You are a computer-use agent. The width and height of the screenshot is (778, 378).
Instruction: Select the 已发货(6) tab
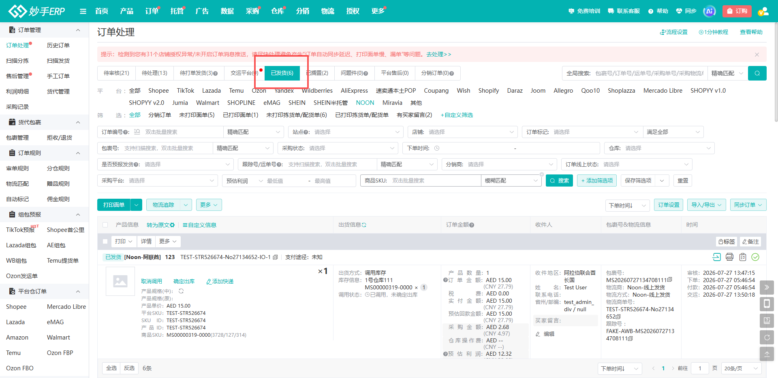tap(282, 73)
